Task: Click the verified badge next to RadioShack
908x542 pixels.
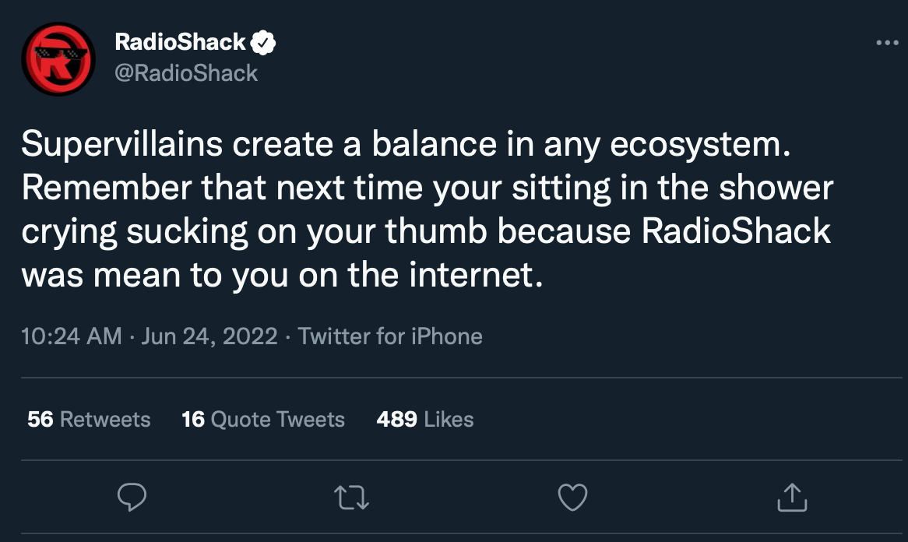Action: [x=264, y=43]
